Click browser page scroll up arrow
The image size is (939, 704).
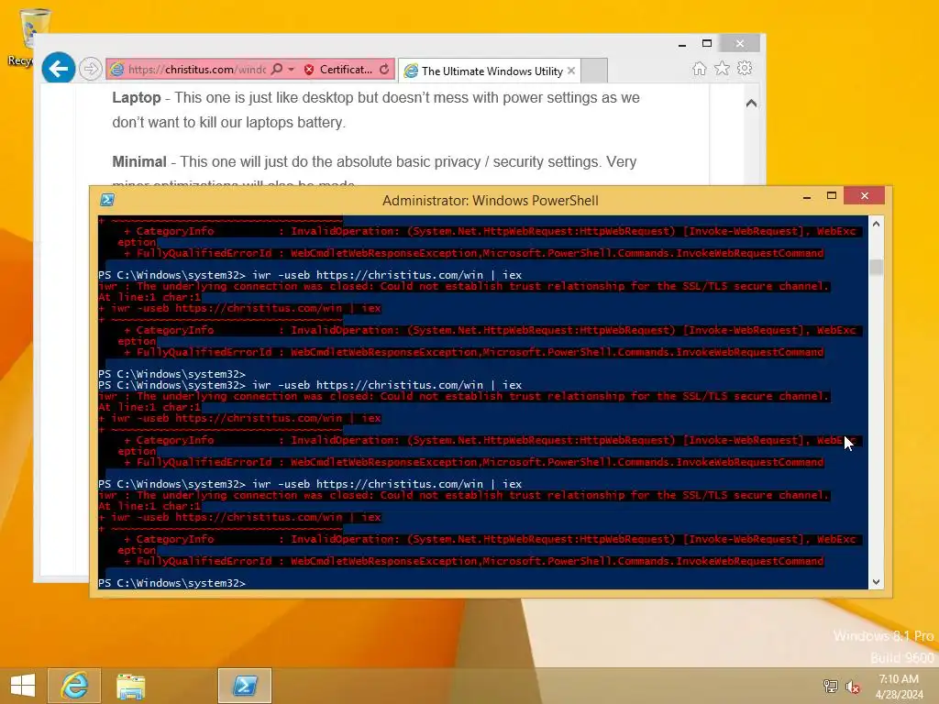[x=752, y=103]
